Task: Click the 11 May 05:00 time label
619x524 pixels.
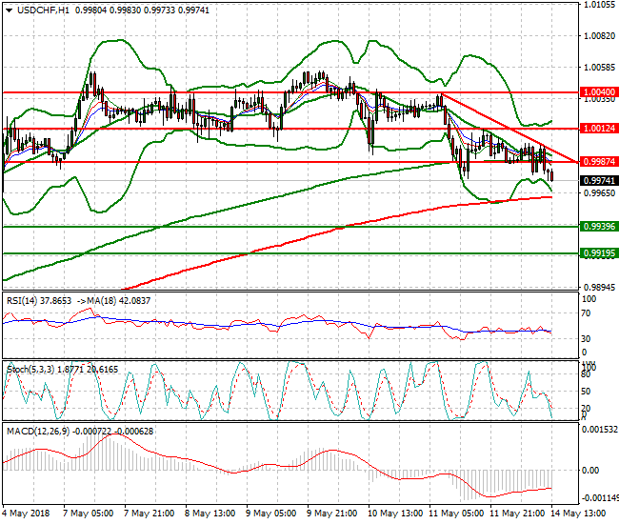Action: pos(456,514)
